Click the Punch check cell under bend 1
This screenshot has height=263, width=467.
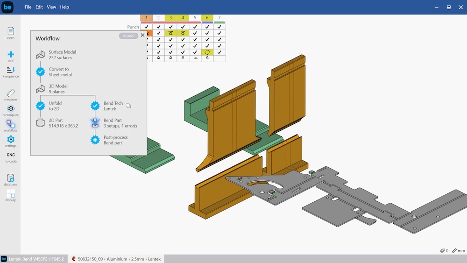(x=146, y=27)
